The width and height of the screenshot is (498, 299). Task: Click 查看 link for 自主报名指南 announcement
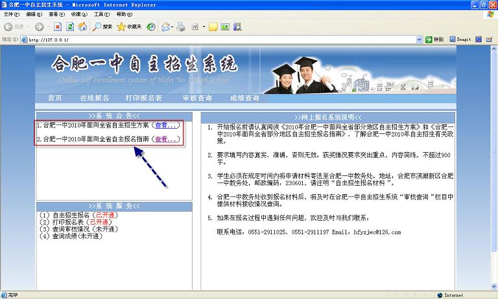[x=166, y=139]
